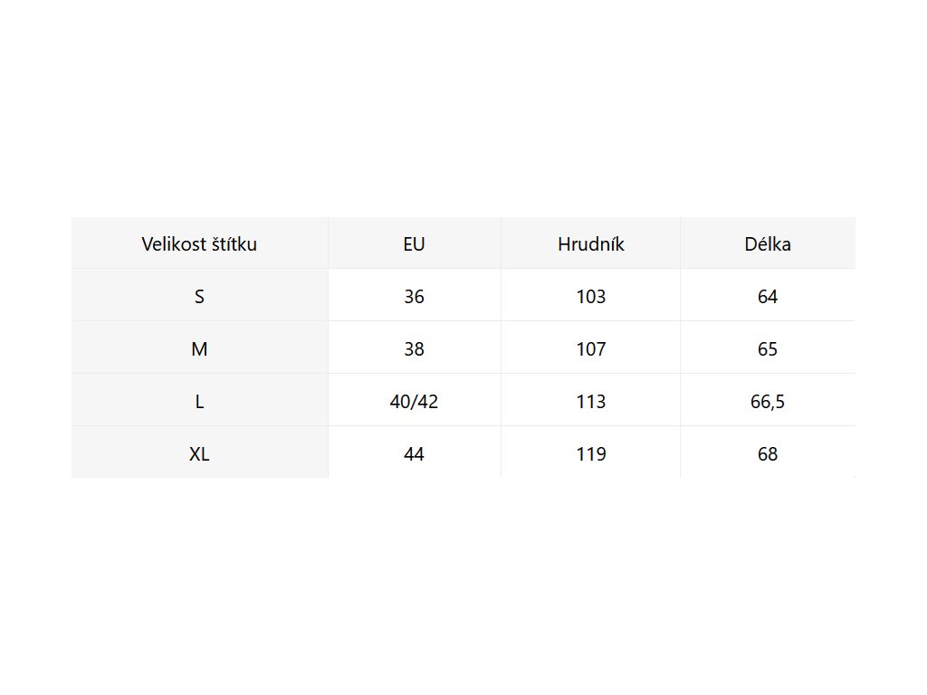
Task: Select the "Délka" column header
Action: point(768,244)
